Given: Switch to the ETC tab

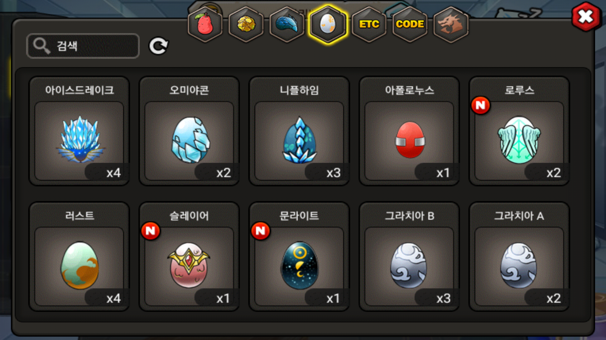Looking at the screenshot, I should coord(369,24).
